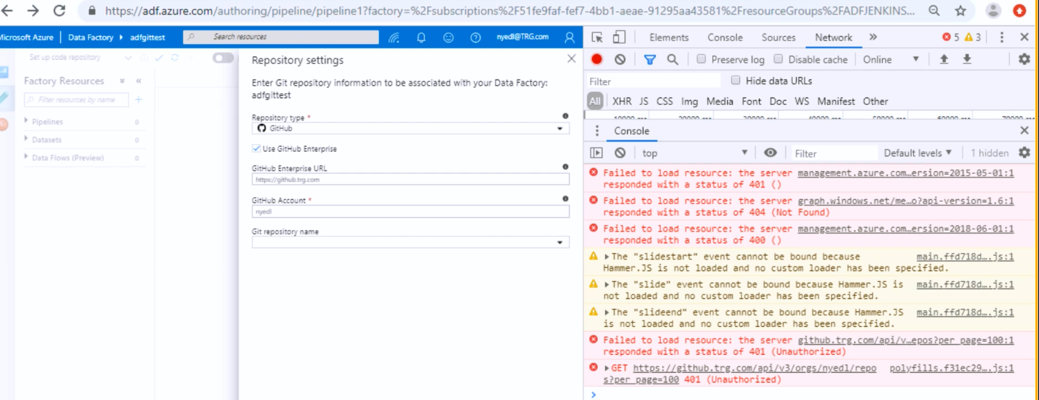This screenshot has width=1039, height=400.
Task: Open the Azure help question mark
Action: coord(476,38)
